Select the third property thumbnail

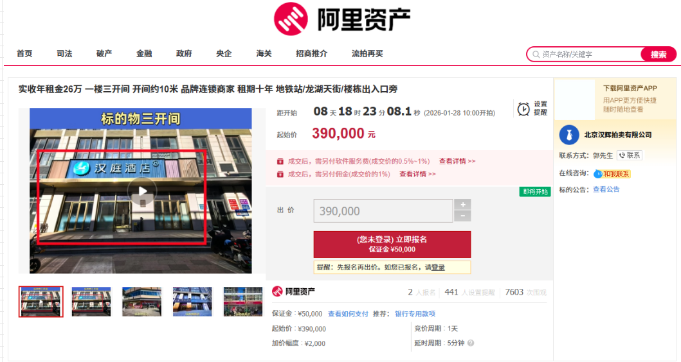tap(141, 302)
